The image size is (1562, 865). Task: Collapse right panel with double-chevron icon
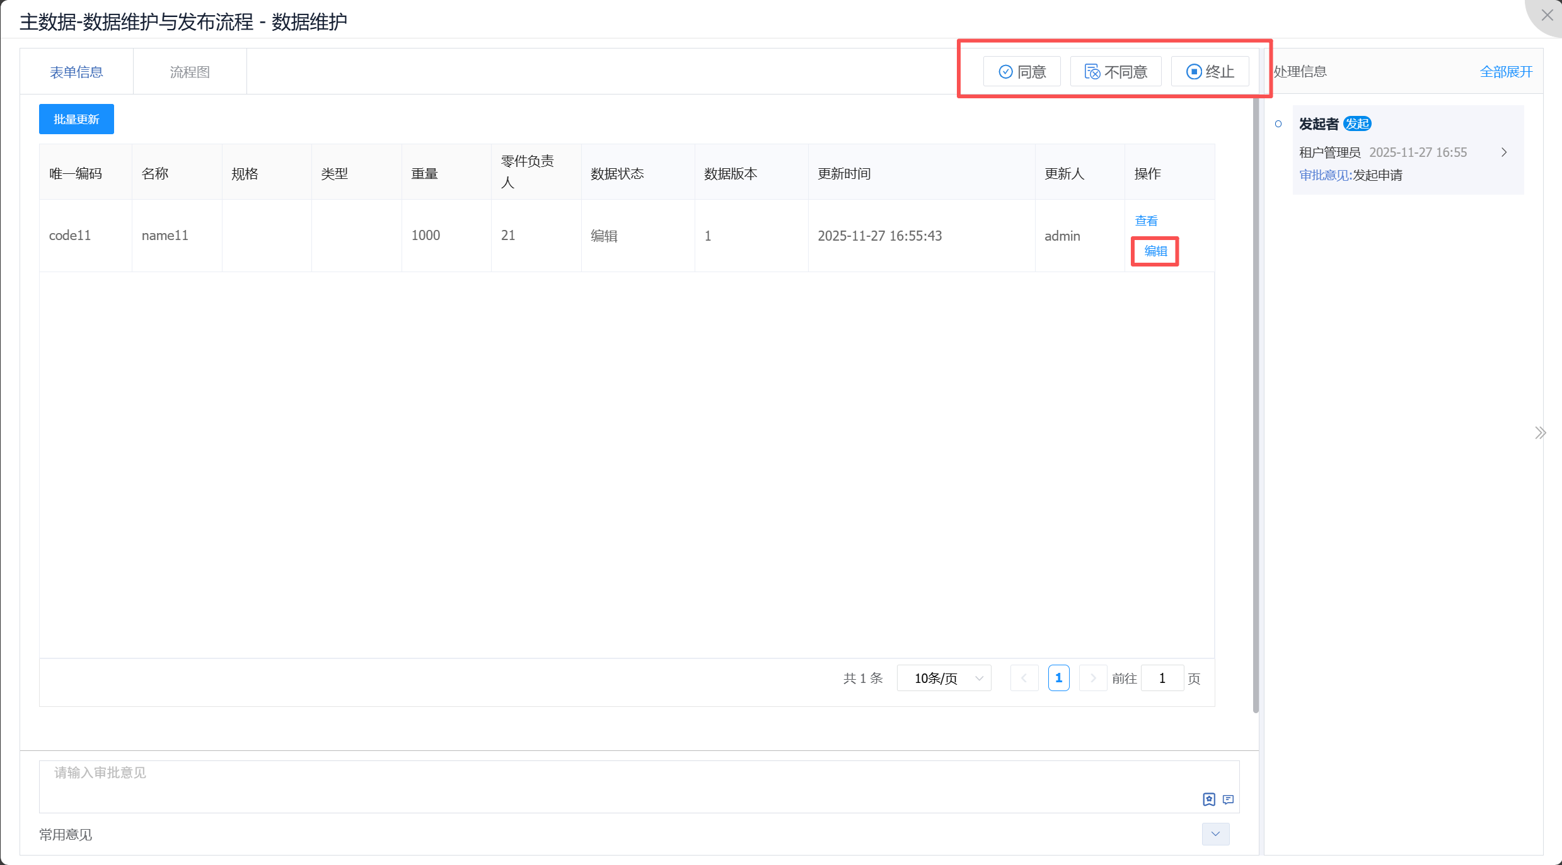click(x=1540, y=433)
